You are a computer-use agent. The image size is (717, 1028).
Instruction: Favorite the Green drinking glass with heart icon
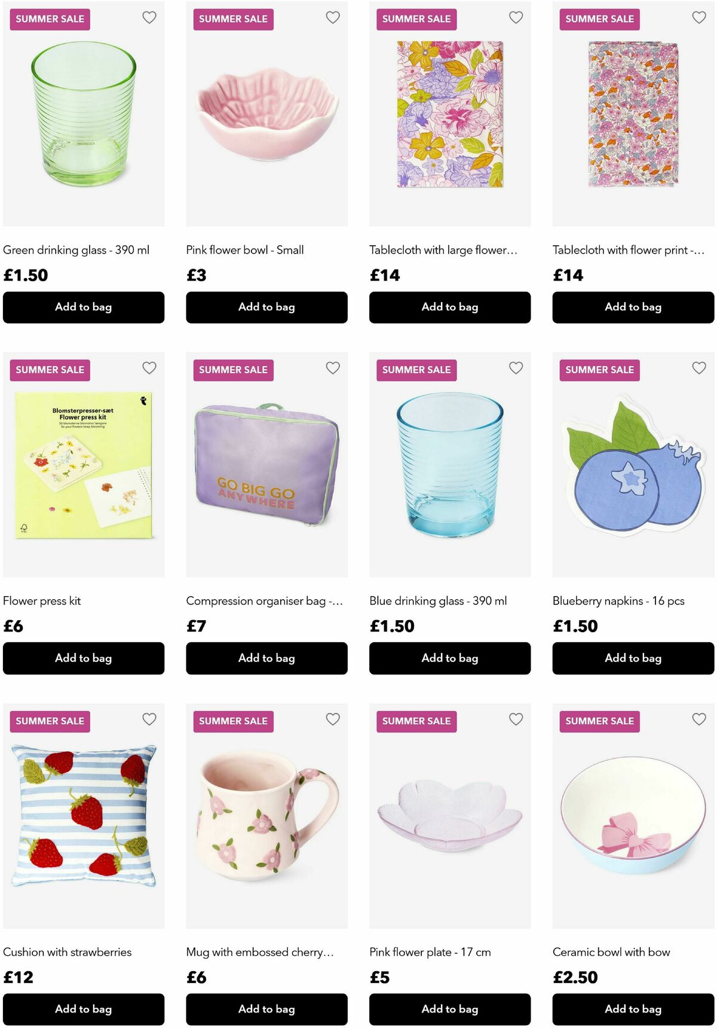coord(149,17)
